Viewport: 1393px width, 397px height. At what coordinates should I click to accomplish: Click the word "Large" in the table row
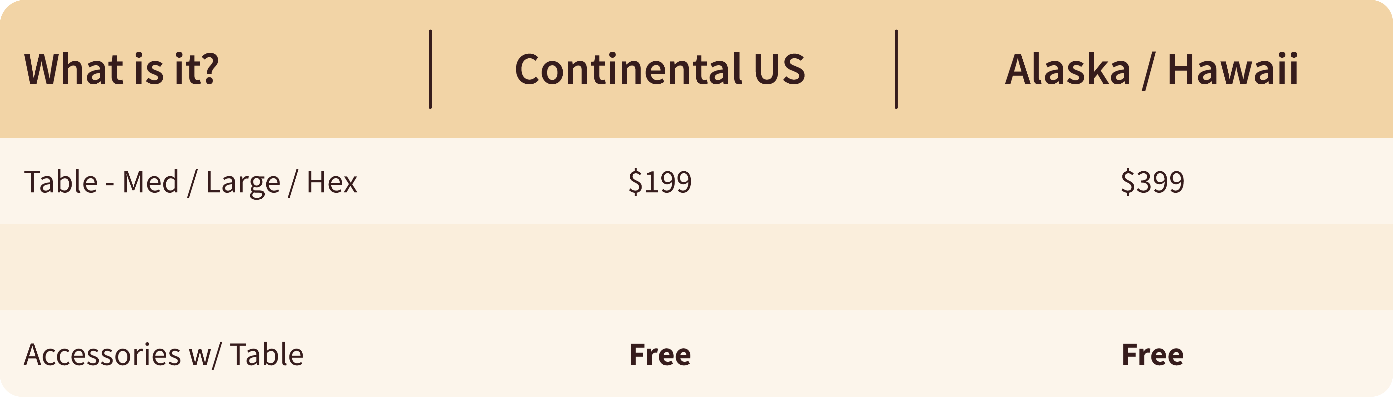tap(243, 182)
